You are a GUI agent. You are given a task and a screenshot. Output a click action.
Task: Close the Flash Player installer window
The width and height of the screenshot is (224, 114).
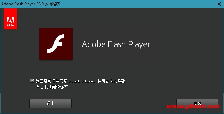[219, 4]
